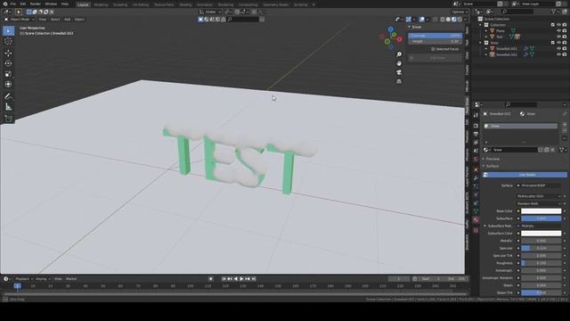570x321 pixels.
Task: Open the Material properties tab icon
Action: click(x=476, y=220)
